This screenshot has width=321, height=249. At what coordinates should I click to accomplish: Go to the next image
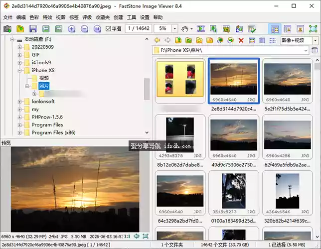[x=59, y=29]
